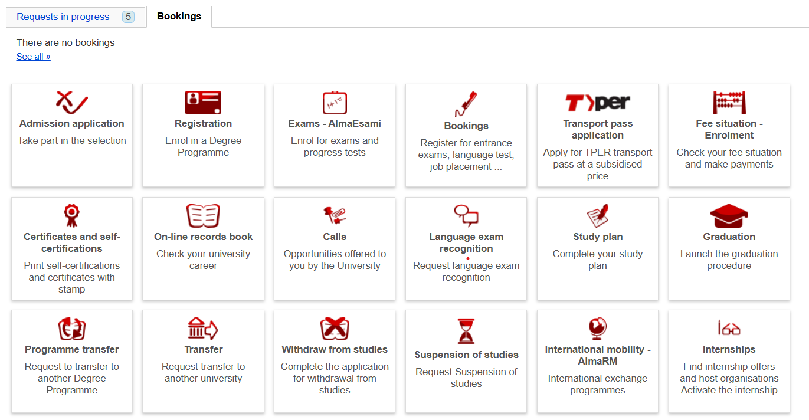Click the Graduation cap icon
The image size is (809, 420).
pyautogui.click(x=729, y=216)
